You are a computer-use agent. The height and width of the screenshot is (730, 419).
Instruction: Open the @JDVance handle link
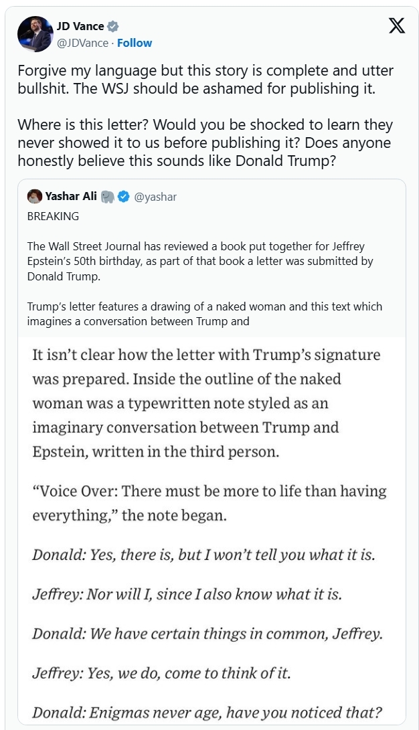pos(82,43)
